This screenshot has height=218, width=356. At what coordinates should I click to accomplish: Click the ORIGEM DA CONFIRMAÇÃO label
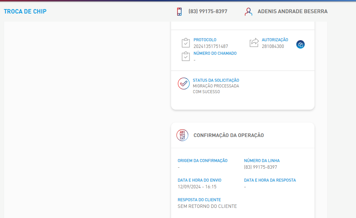(x=202, y=161)
